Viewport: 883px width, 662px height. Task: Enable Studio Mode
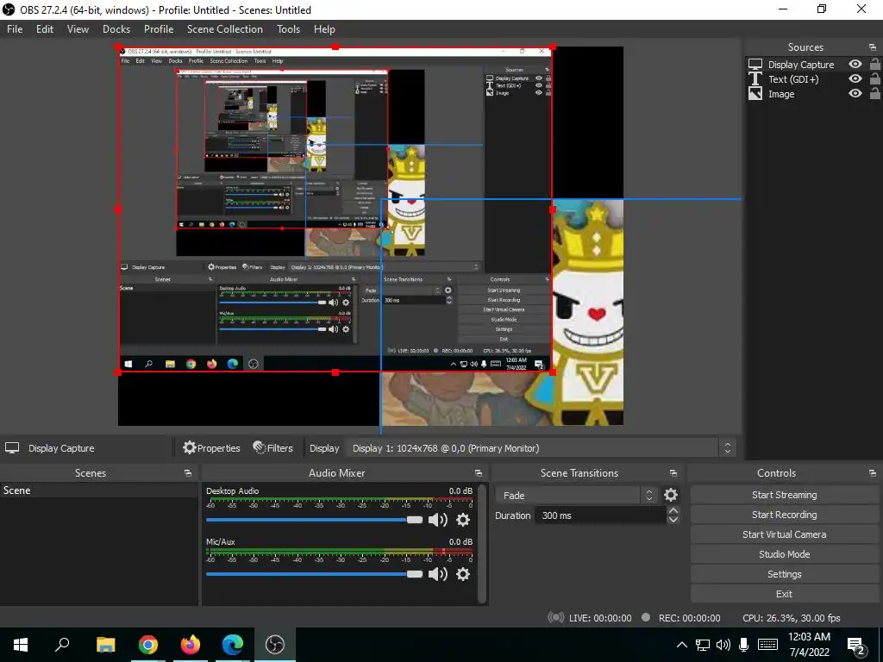click(x=785, y=554)
